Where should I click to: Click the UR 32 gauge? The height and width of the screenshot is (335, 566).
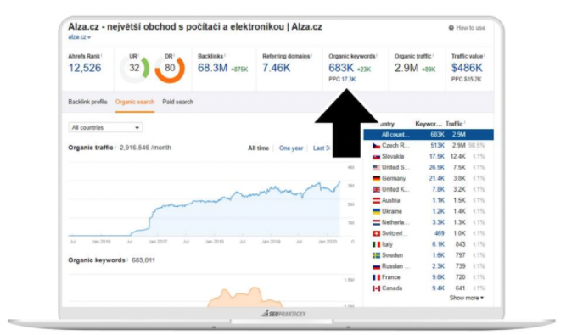pos(134,68)
